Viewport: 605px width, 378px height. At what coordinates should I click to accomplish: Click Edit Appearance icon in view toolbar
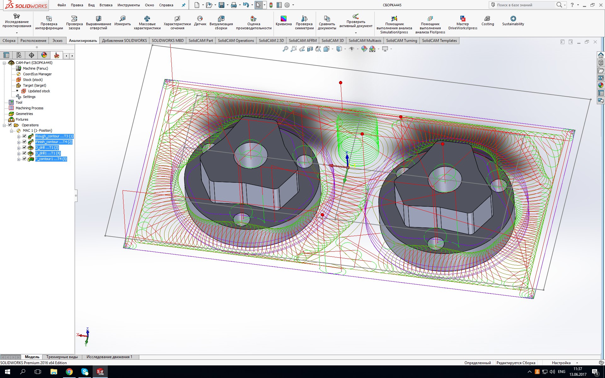(364, 49)
